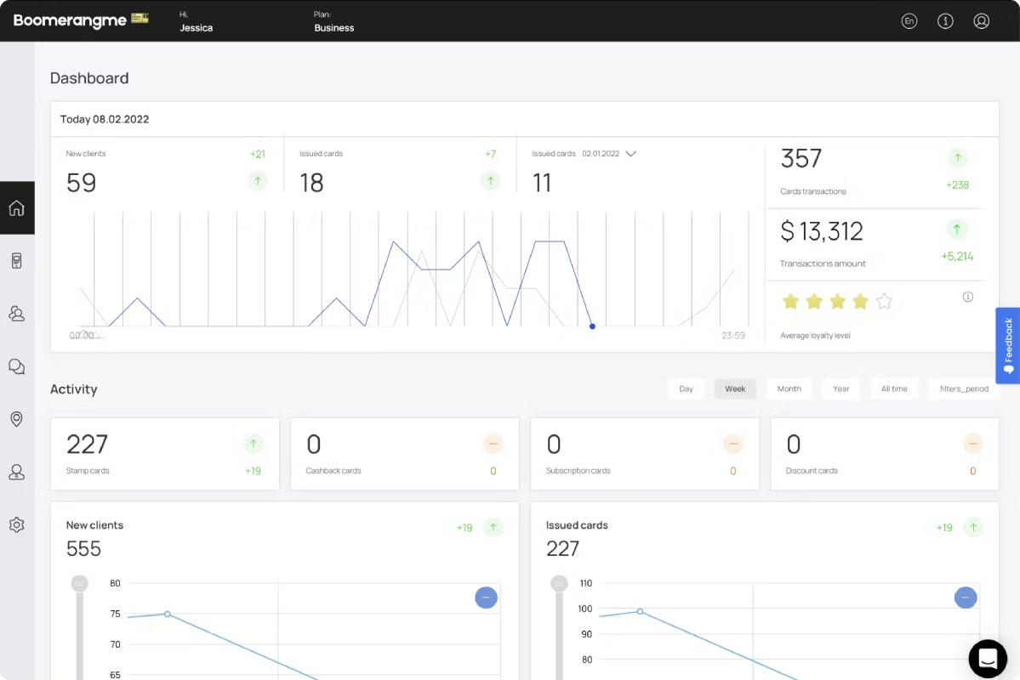This screenshot has height=680, width=1020.
Task: Click the loyalty level info icon
Action: pyautogui.click(x=968, y=297)
